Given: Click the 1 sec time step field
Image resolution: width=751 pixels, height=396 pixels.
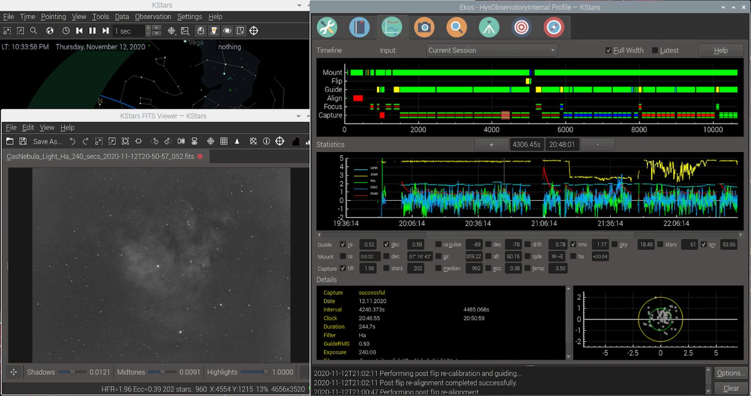Looking at the screenshot, I should click(129, 31).
